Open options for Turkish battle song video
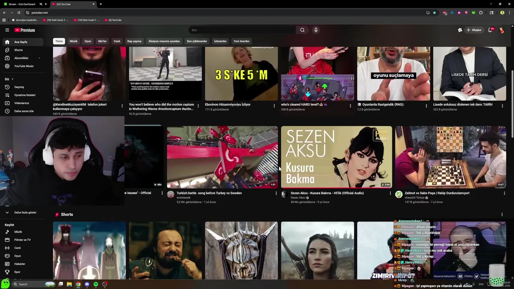Viewport: 514px width, 289px height. click(x=276, y=193)
